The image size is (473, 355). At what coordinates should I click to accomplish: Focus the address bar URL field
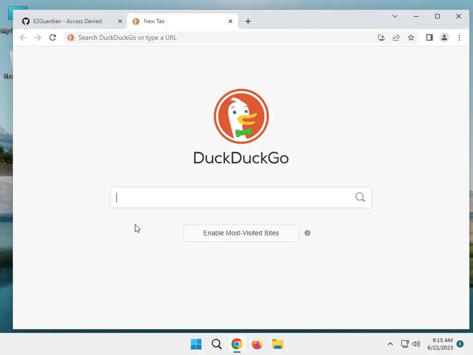[223, 38]
